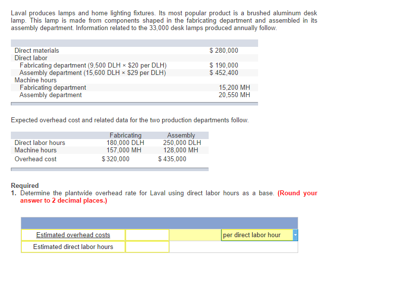Click the 250,000 DLH Assembly value
This screenshot has width=401, height=285.
[182, 143]
